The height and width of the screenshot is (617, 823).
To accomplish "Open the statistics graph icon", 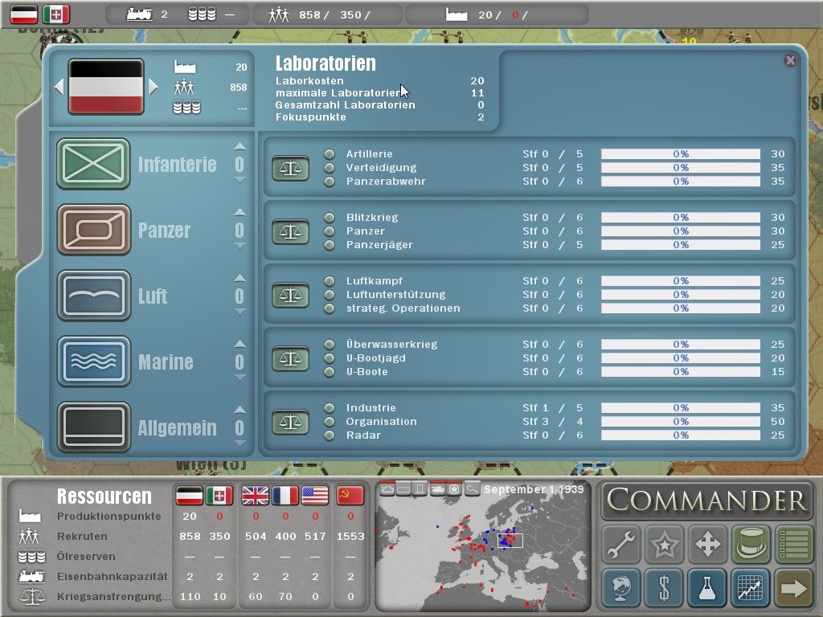I will click(750, 587).
